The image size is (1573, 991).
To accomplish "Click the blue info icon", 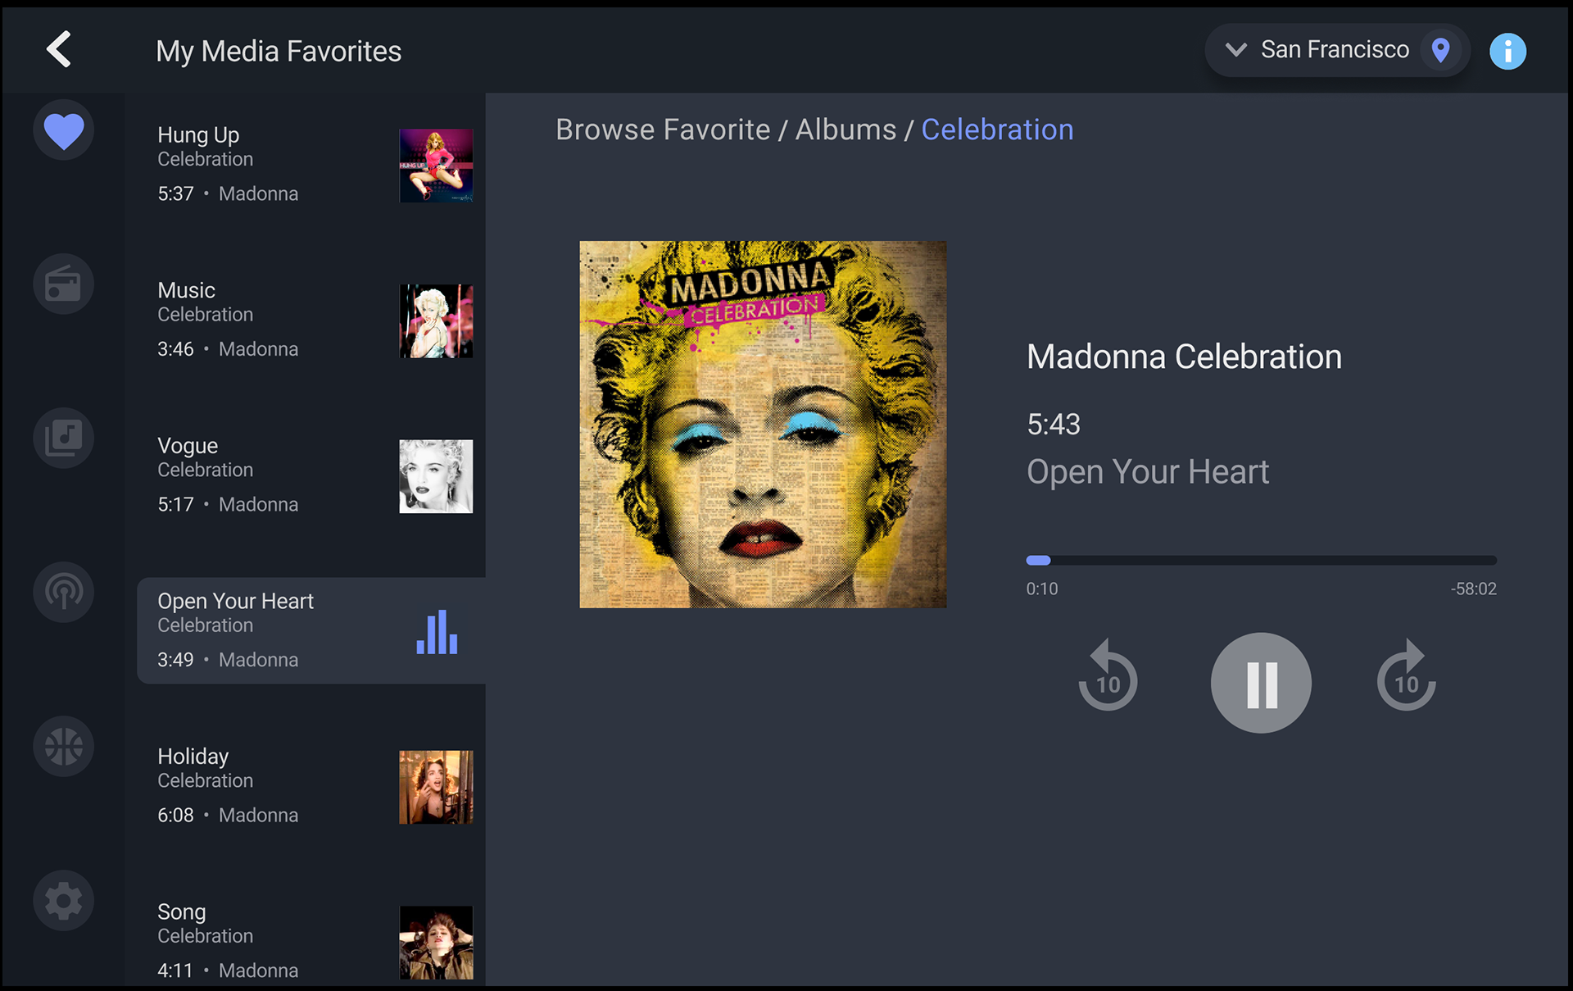I will [x=1507, y=51].
